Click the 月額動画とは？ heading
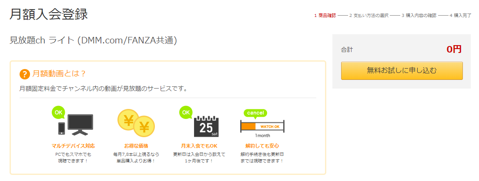479x181 pixels. click(x=59, y=74)
